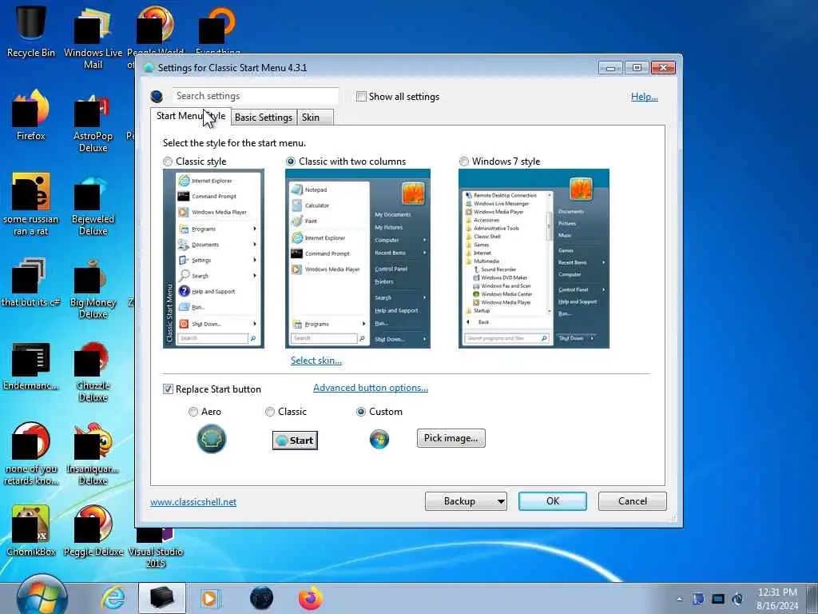Click the Search settings input field
This screenshot has height=614, width=818.
point(255,96)
